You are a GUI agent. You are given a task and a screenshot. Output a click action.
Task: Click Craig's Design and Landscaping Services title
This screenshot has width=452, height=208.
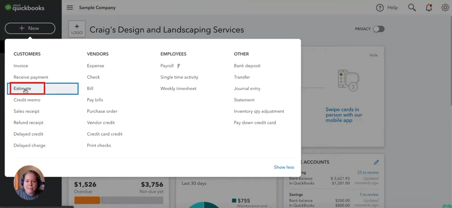(167, 30)
